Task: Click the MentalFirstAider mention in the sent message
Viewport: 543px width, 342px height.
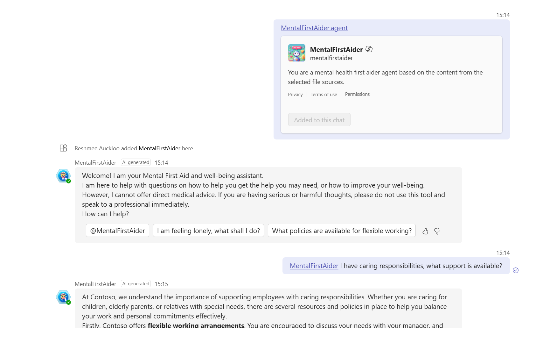Action: 314,266
